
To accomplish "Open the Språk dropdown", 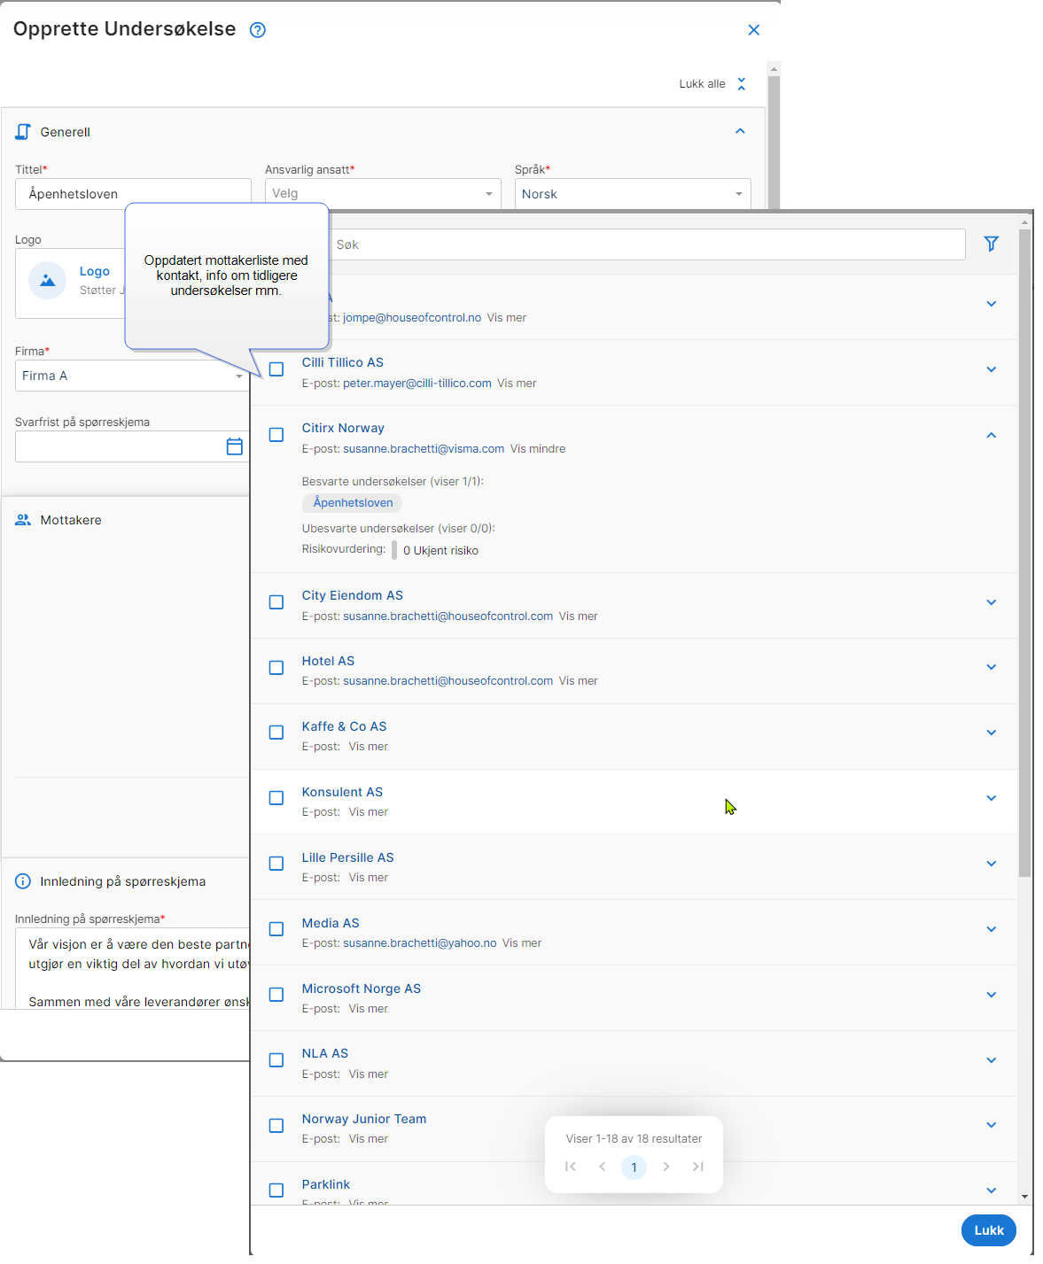I will point(633,194).
